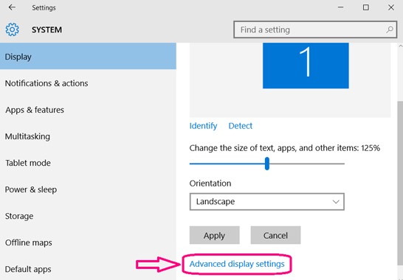Expand the Orientation Landscape dropdown
Viewport: 403px width, 280px height.
click(266, 202)
